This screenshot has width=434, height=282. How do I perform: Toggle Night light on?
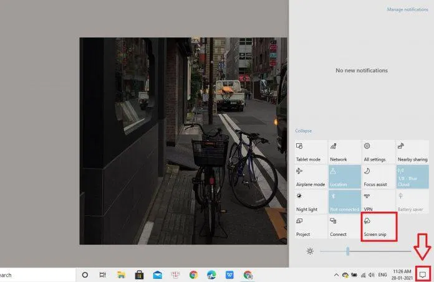tap(311, 202)
